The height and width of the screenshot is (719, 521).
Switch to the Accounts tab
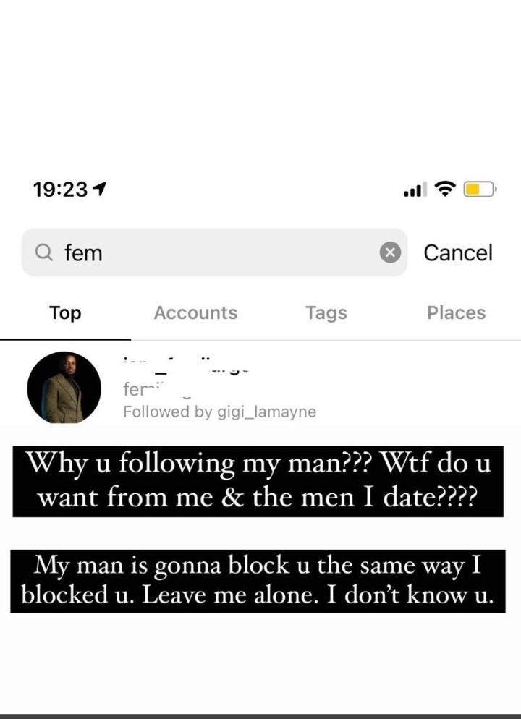pyautogui.click(x=196, y=312)
